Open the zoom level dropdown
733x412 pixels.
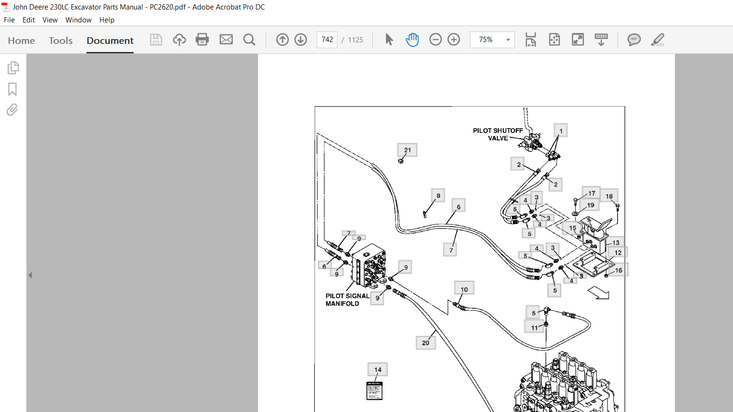point(508,40)
